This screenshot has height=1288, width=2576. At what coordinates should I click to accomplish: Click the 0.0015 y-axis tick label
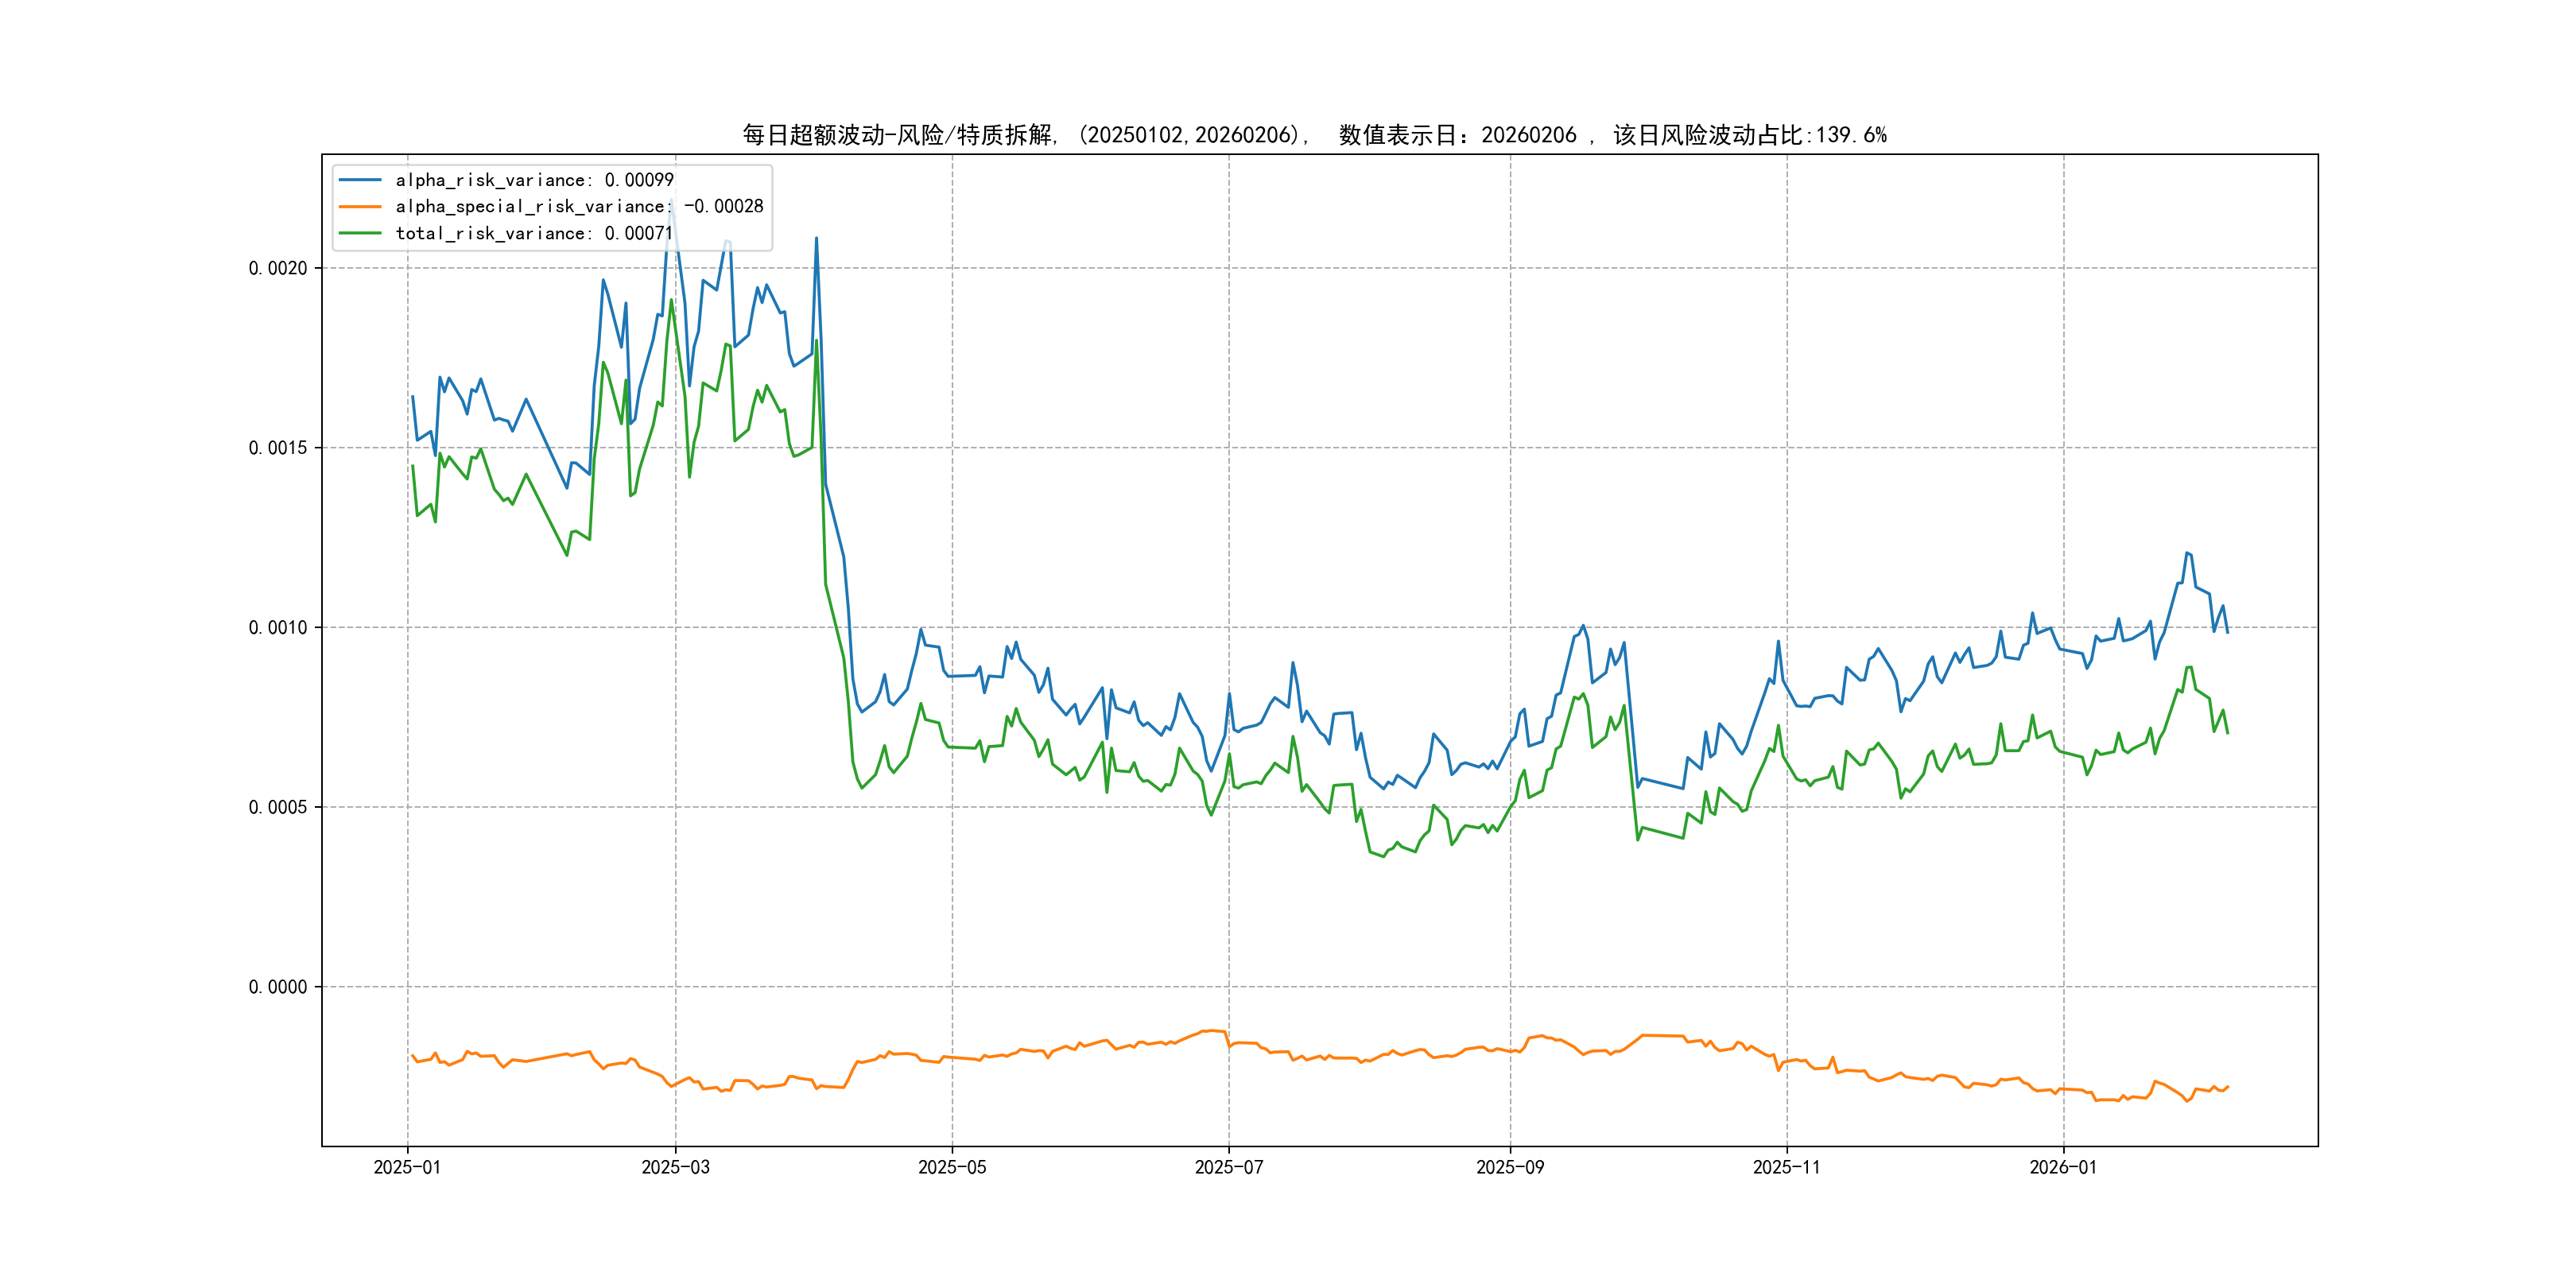tap(278, 448)
